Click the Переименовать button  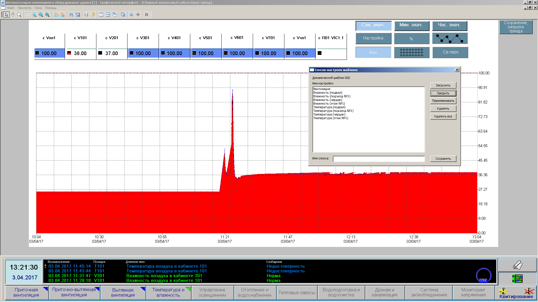[443, 101]
